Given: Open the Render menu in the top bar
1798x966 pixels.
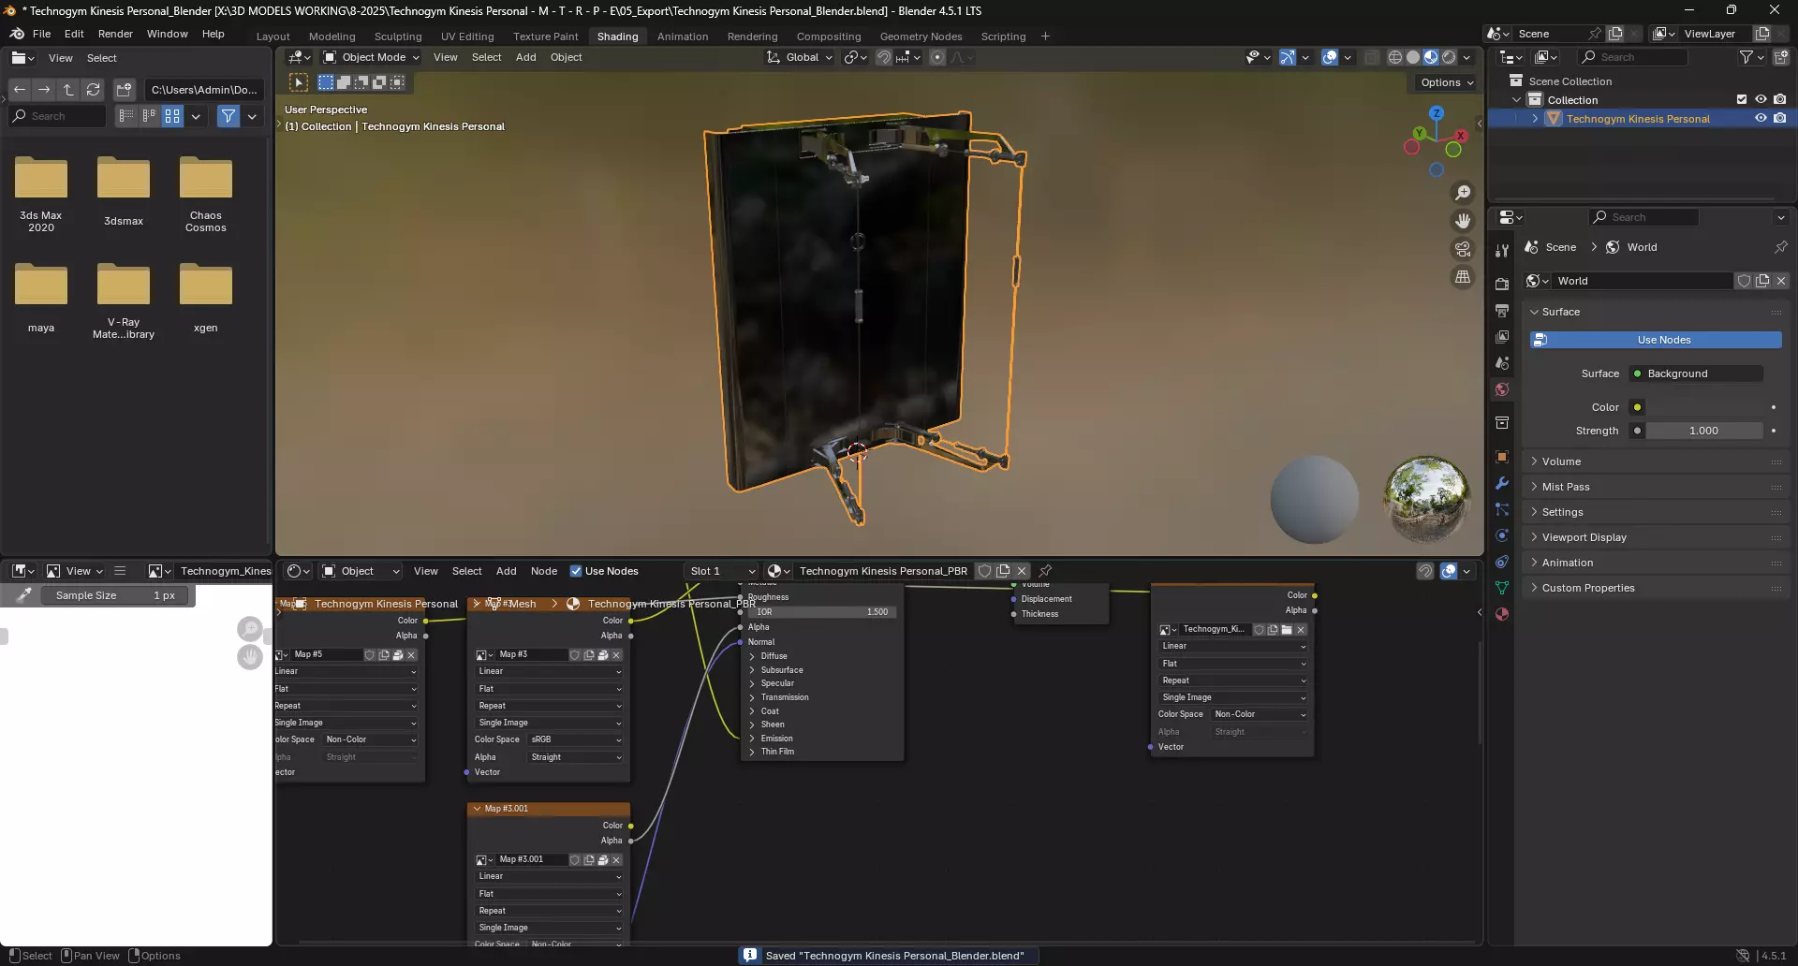Looking at the screenshot, I should click(115, 34).
